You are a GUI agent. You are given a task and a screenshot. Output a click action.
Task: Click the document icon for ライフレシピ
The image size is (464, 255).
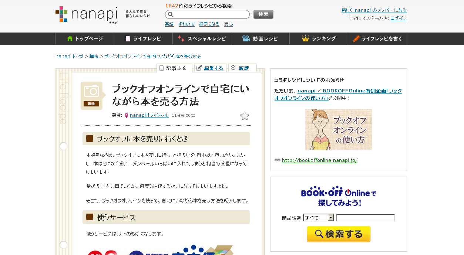click(x=128, y=38)
